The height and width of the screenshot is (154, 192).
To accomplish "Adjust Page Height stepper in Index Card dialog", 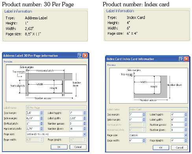I will pos(186,141).
